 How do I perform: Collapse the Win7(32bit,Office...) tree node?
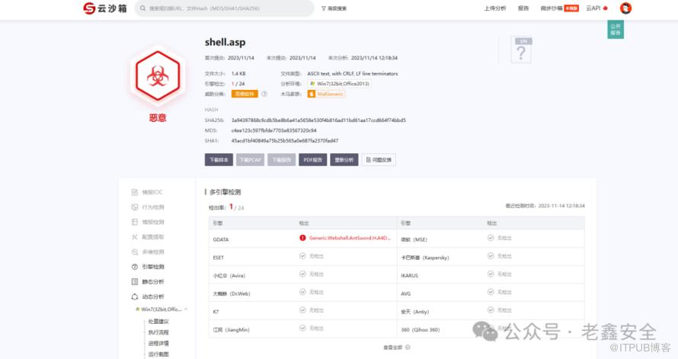pos(185,309)
